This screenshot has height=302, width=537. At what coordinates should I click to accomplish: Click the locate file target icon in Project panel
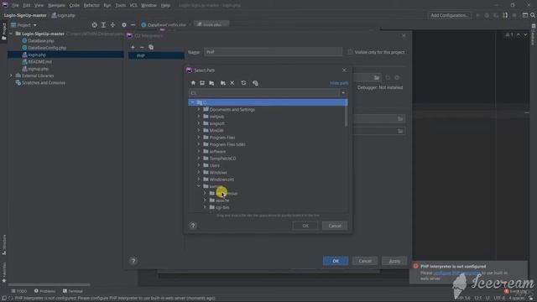(x=94, y=25)
